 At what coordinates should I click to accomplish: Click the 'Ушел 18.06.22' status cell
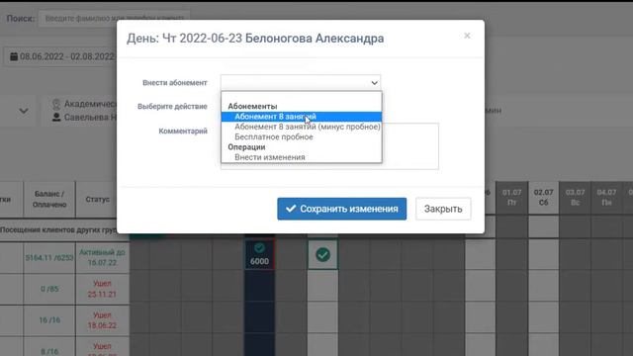click(x=102, y=320)
